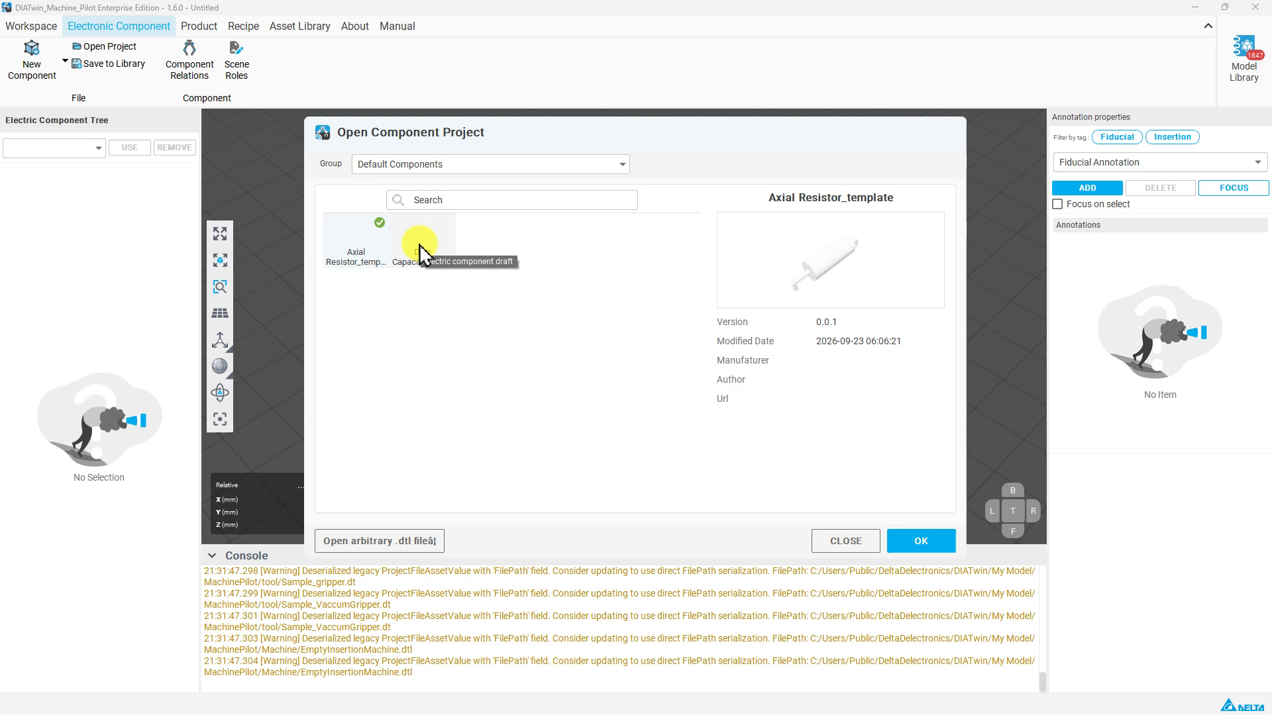
Task: Open the Recipe tab
Action: (244, 26)
